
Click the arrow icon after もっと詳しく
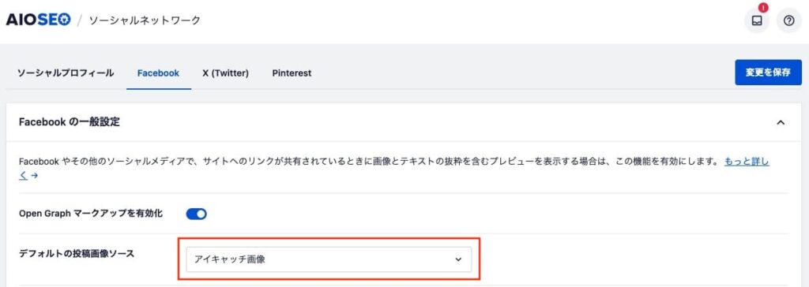35,176
